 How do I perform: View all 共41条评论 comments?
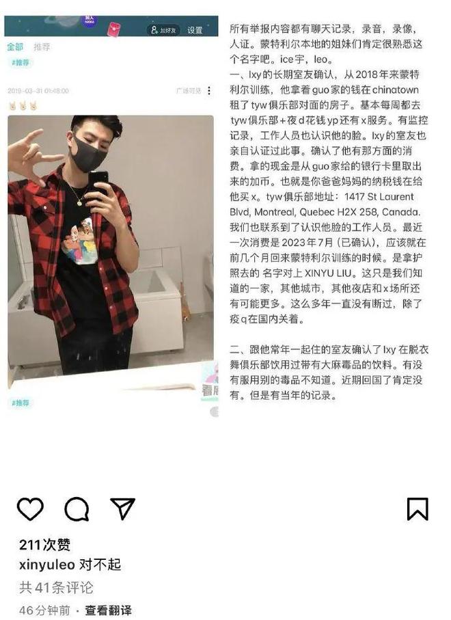(56, 588)
